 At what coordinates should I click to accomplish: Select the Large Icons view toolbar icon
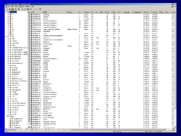(x=22, y=9)
